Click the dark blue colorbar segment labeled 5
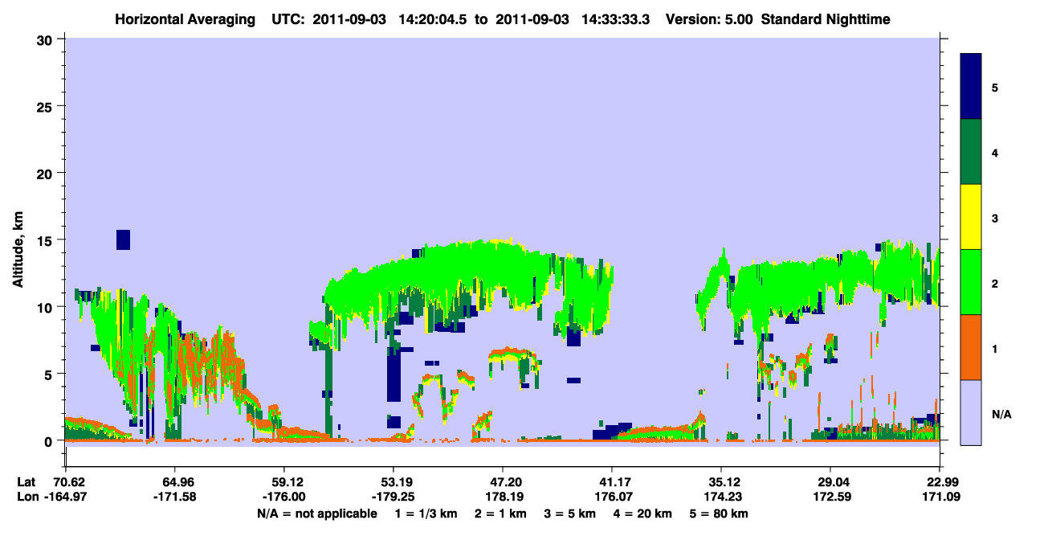 [971, 87]
